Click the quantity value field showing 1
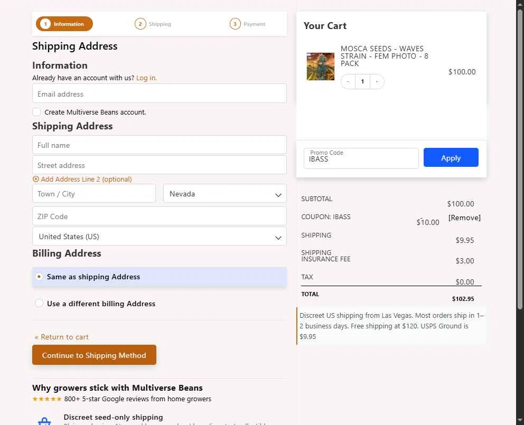Image resolution: width=524 pixels, height=425 pixels. tap(362, 81)
